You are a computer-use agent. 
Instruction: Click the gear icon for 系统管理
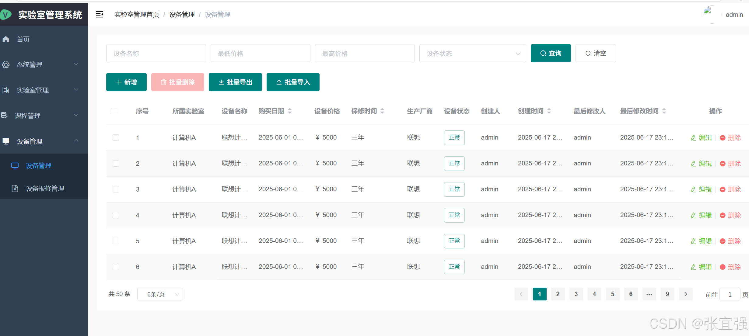point(6,65)
